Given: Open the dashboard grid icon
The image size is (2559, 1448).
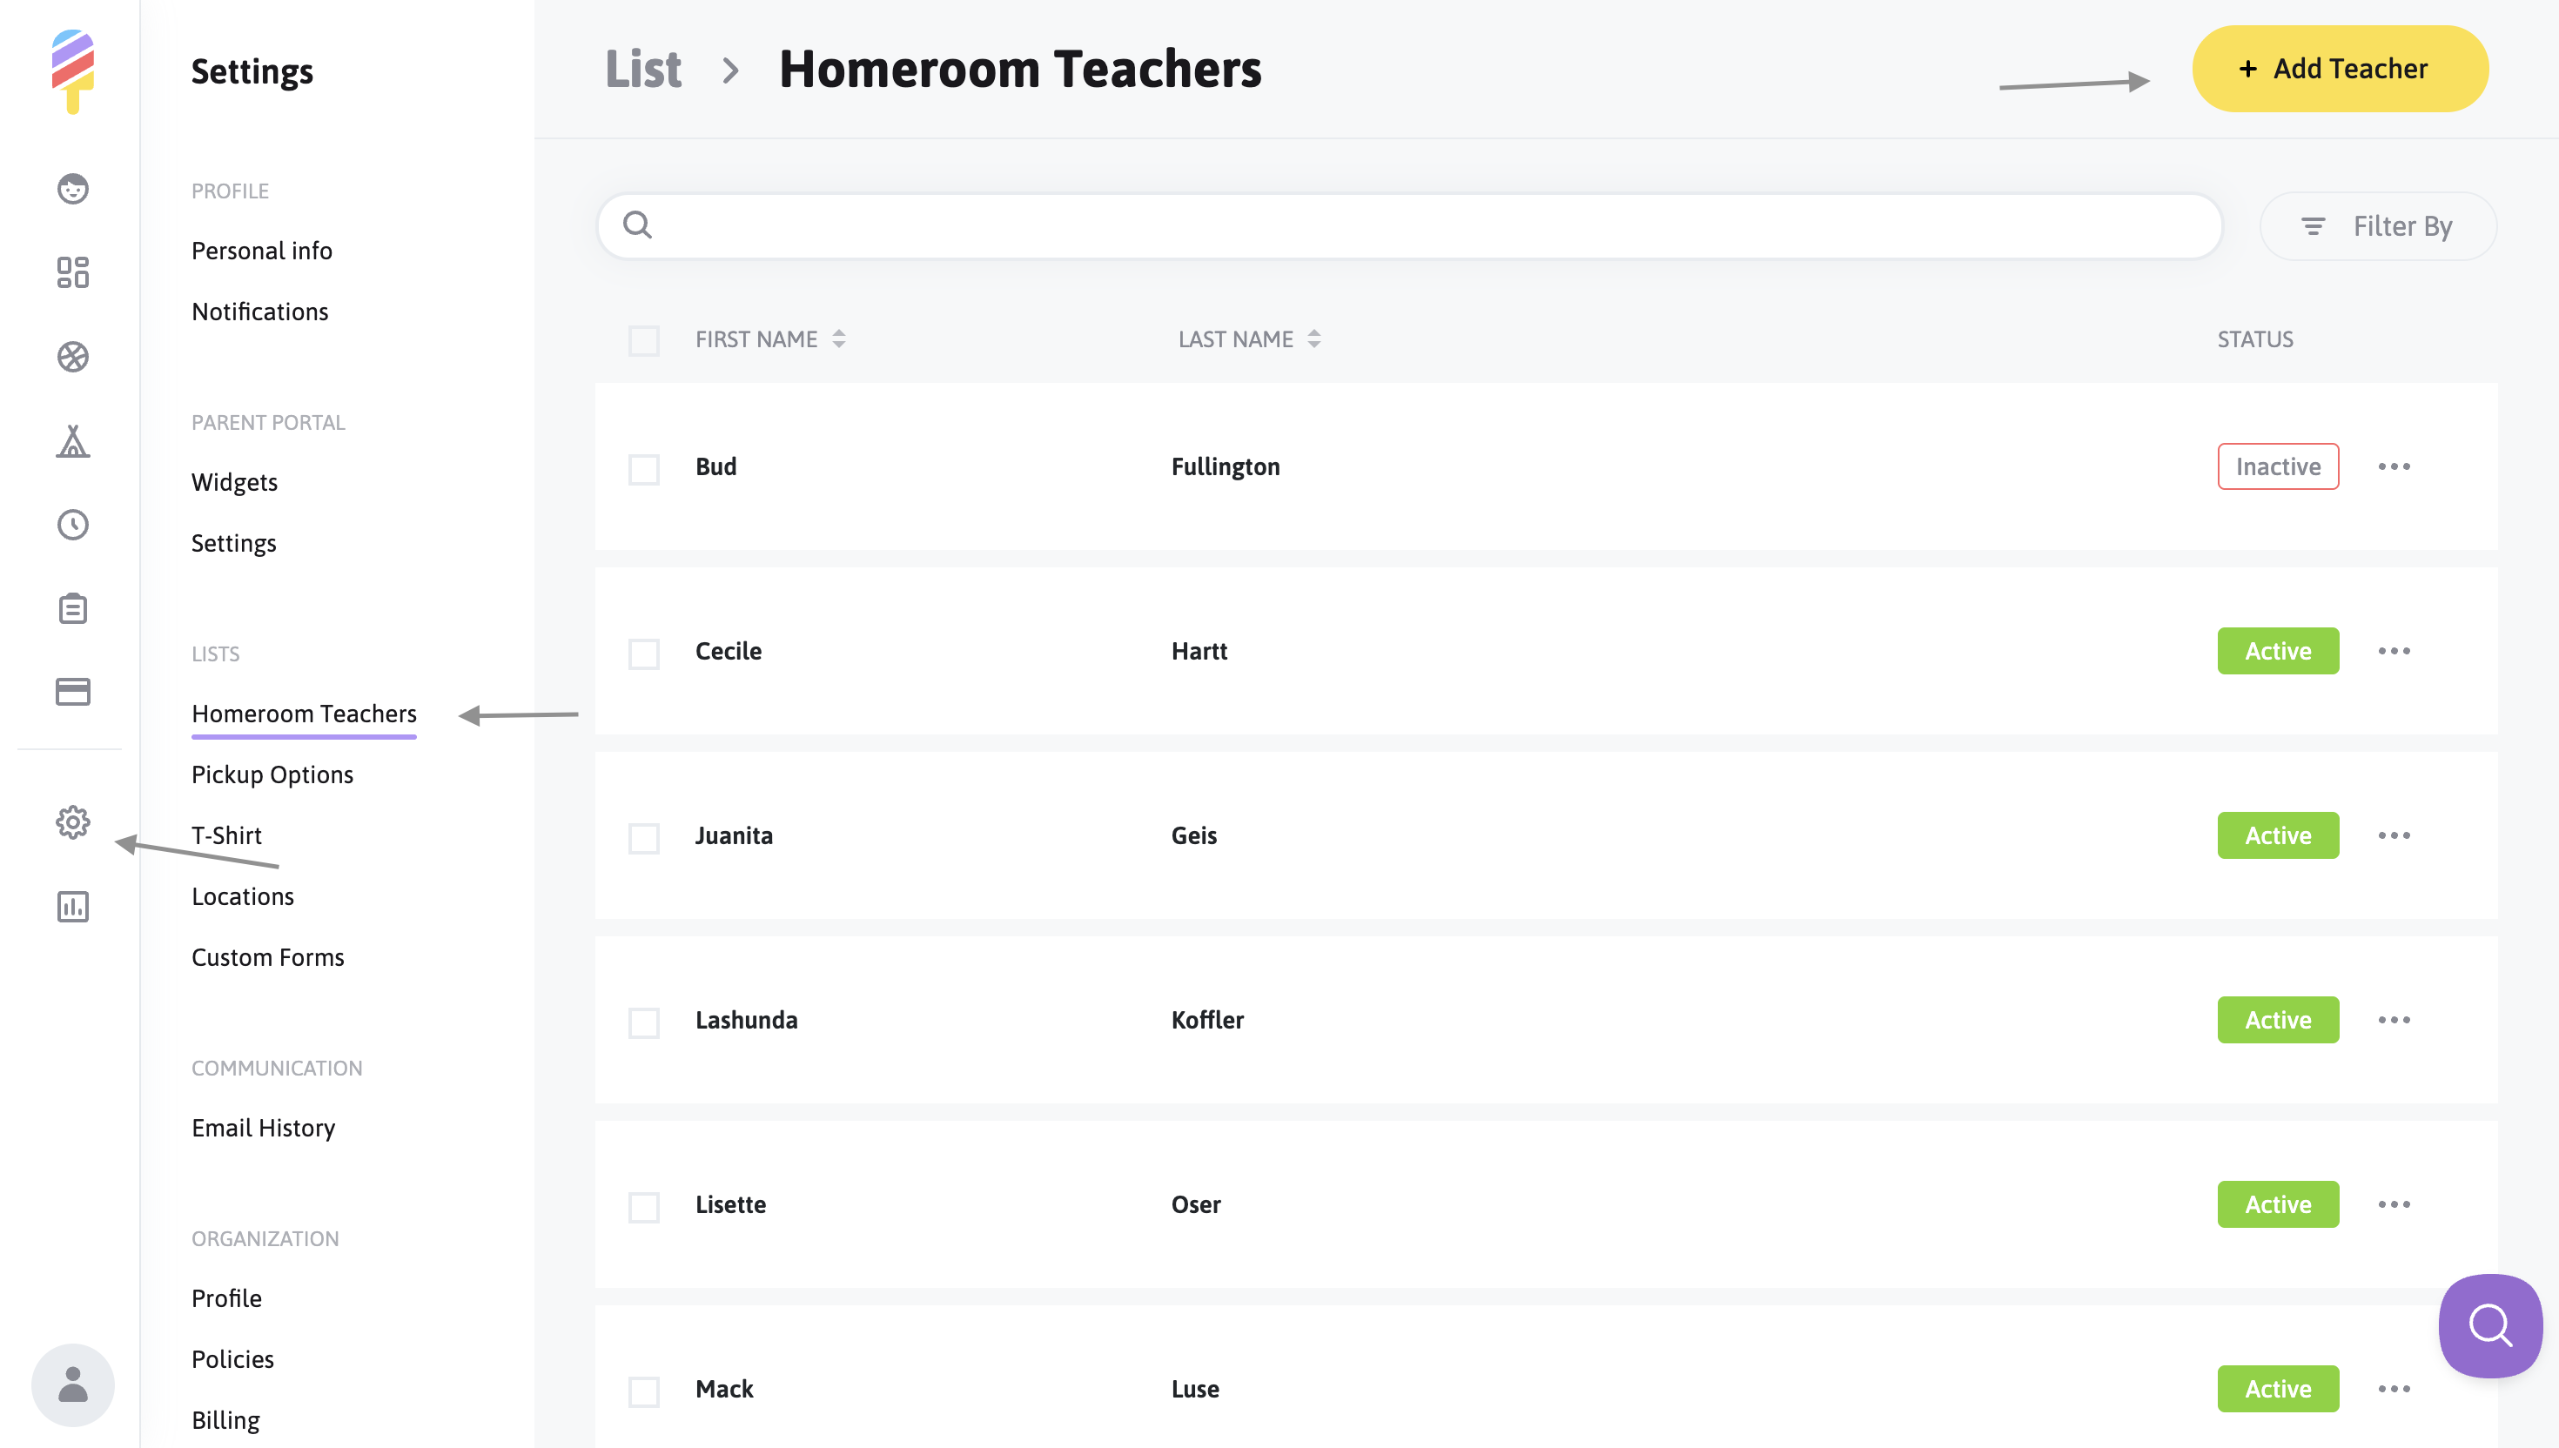Looking at the screenshot, I should coord(72,272).
